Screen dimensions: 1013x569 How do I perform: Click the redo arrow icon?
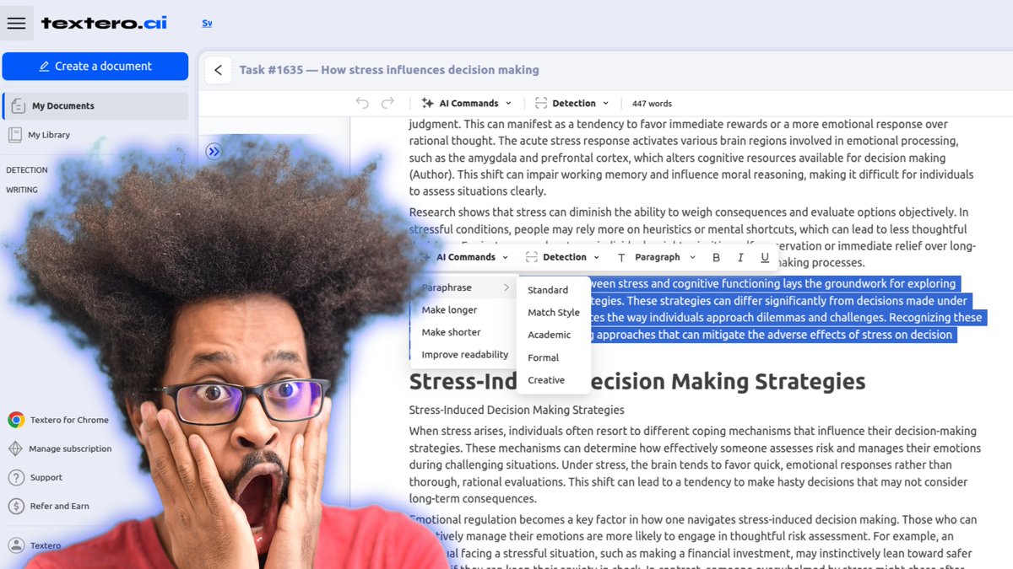point(387,102)
